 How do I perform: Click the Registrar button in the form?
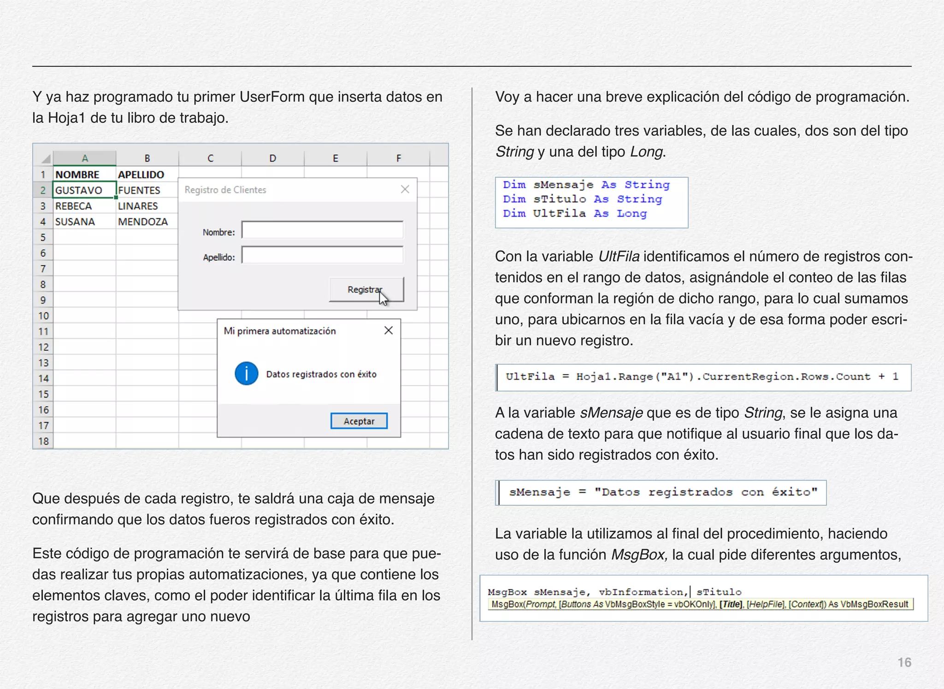[x=366, y=289]
